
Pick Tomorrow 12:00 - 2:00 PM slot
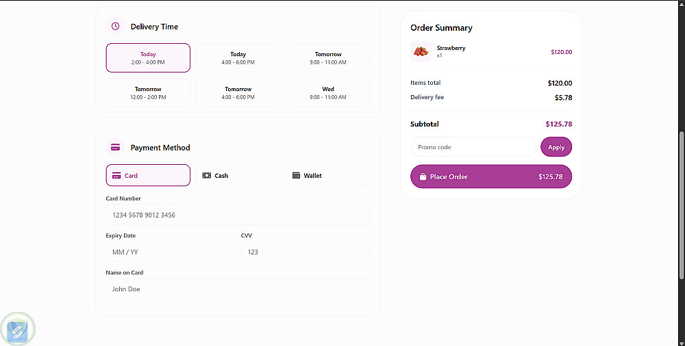(148, 93)
